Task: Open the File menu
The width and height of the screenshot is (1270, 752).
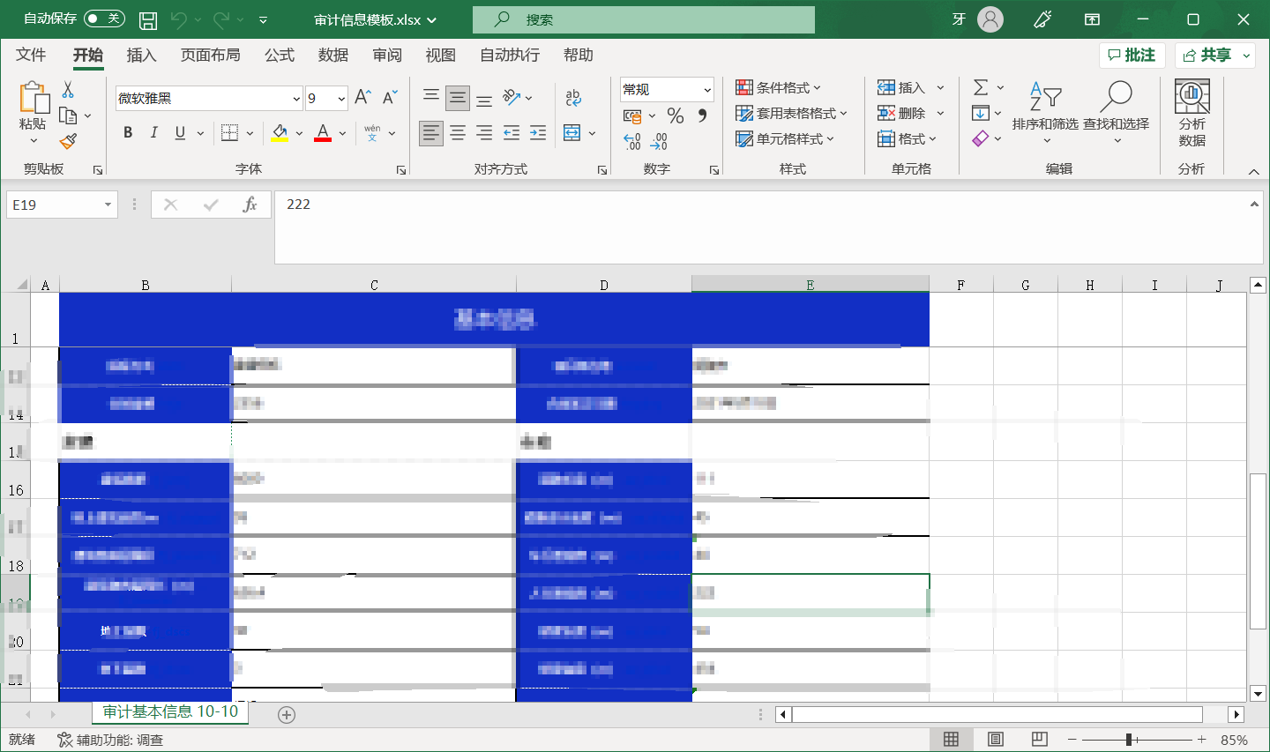Action: [x=31, y=55]
